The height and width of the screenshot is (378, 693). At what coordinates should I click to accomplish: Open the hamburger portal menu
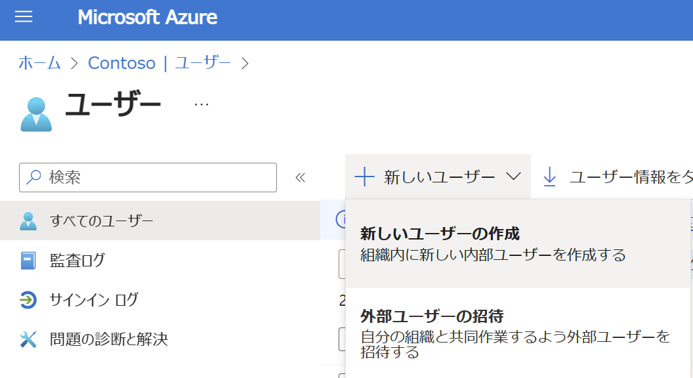point(24,17)
